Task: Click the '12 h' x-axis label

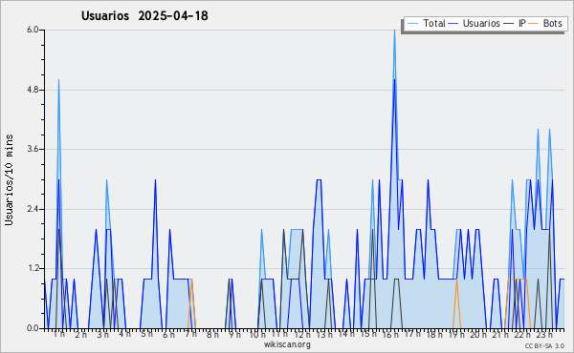Action: click(x=302, y=334)
